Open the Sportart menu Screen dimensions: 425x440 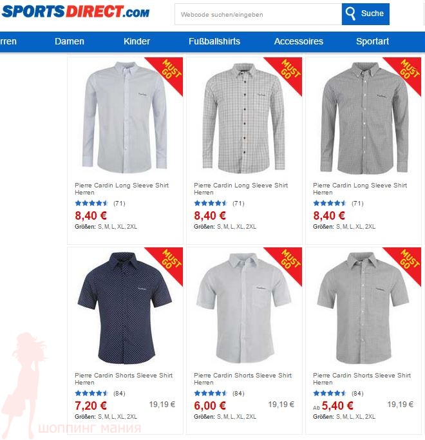coord(372,41)
